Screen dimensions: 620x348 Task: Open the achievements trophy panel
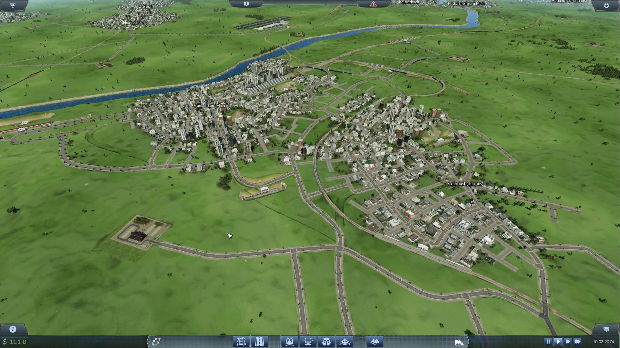[12, 5]
